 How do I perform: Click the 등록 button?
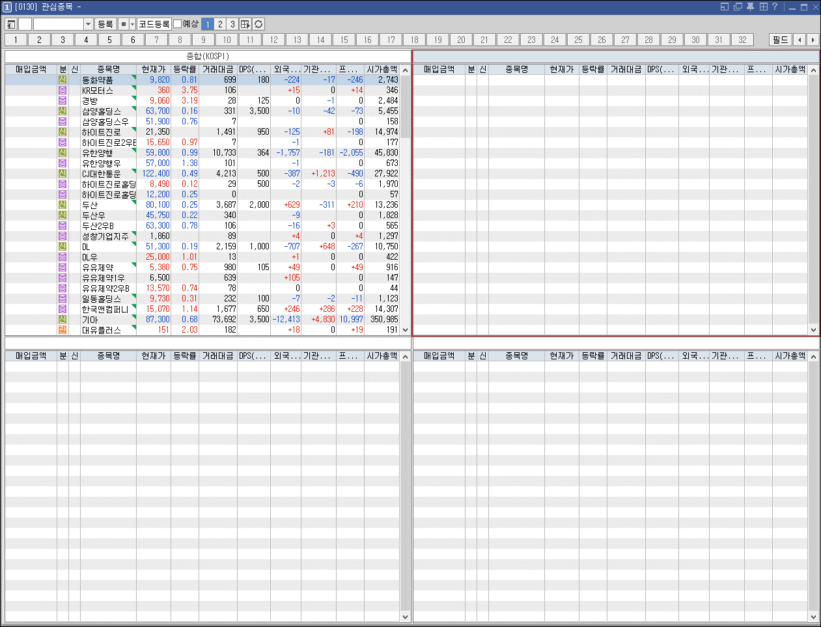(105, 24)
